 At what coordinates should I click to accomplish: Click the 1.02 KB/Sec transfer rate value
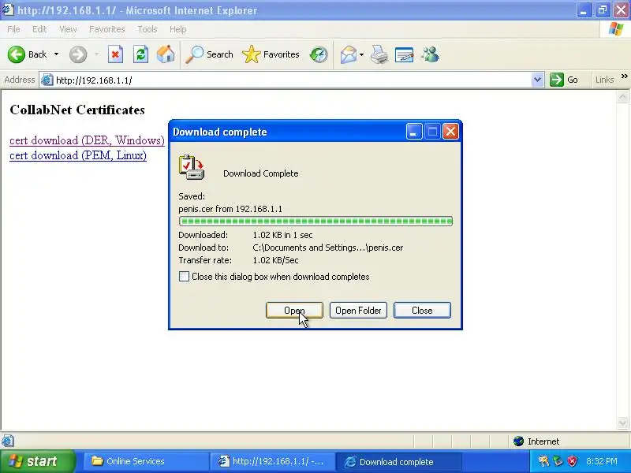(x=275, y=260)
